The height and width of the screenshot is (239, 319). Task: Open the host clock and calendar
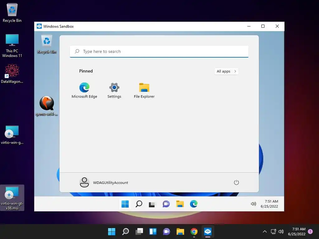click(297, 232)
